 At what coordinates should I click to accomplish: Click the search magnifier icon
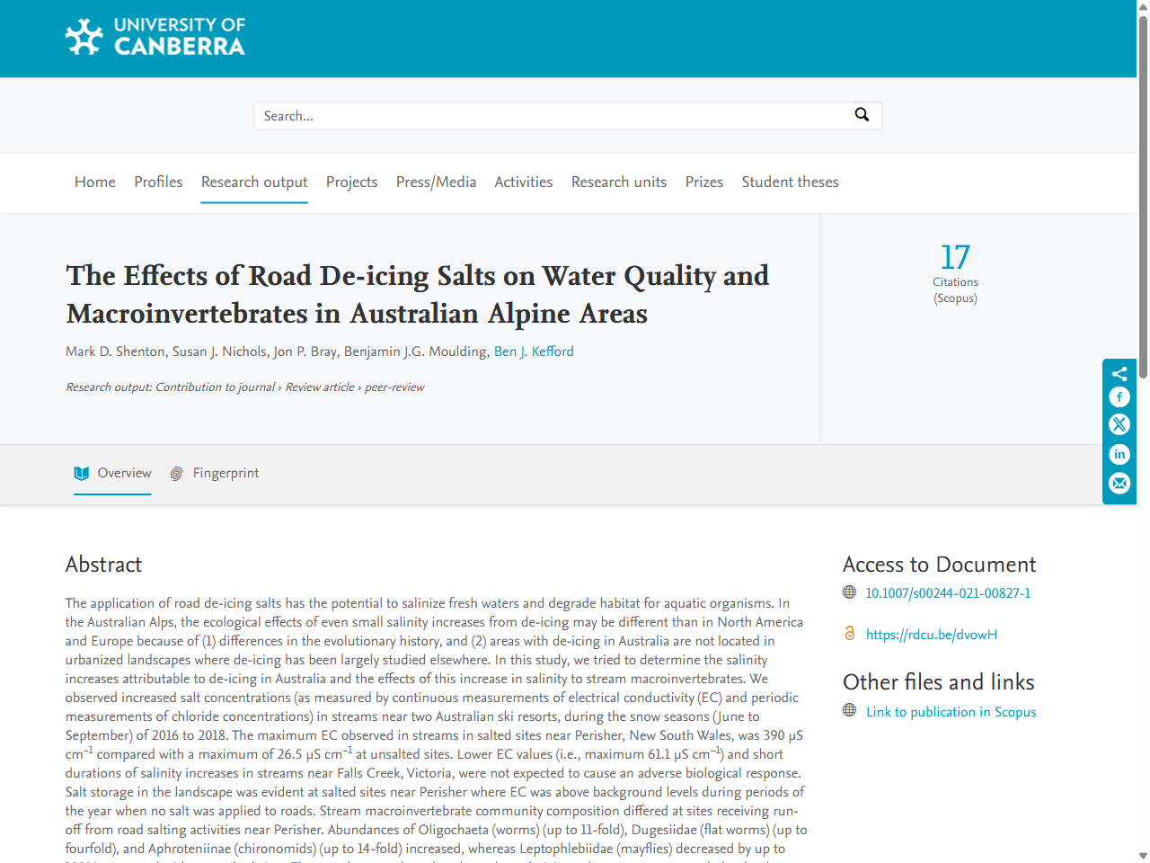tap(862, 115)
